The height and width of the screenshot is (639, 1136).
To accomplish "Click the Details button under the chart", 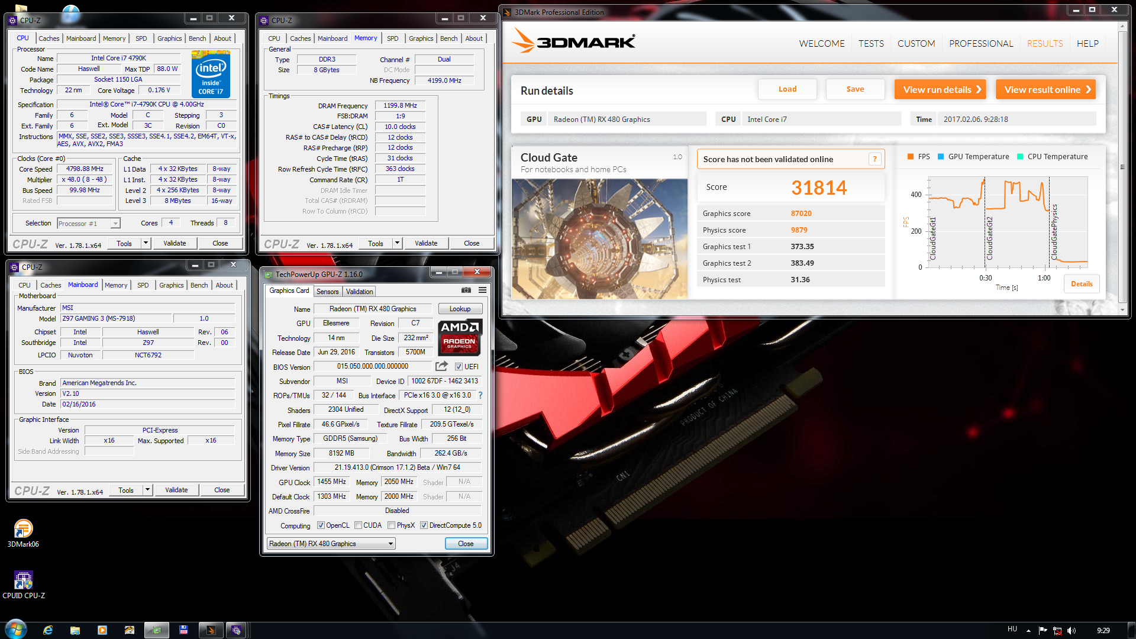I will 1082,284.
